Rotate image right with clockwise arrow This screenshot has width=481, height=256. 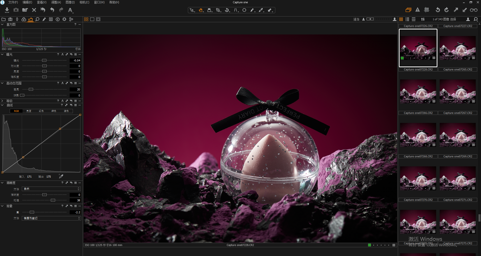(446, 10)
